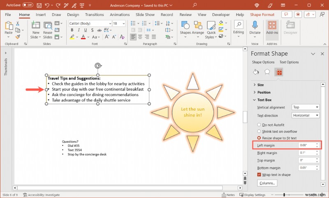
Task: Open Display Settings in status bar
Action: tap(253, 195)
